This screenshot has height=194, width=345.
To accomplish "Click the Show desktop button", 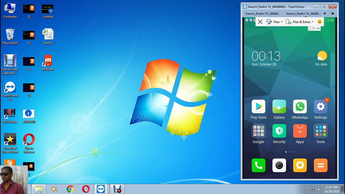I will [343, 189].
